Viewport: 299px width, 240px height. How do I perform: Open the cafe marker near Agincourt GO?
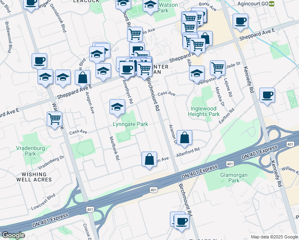pyautogui.click(x=240, y=22)
